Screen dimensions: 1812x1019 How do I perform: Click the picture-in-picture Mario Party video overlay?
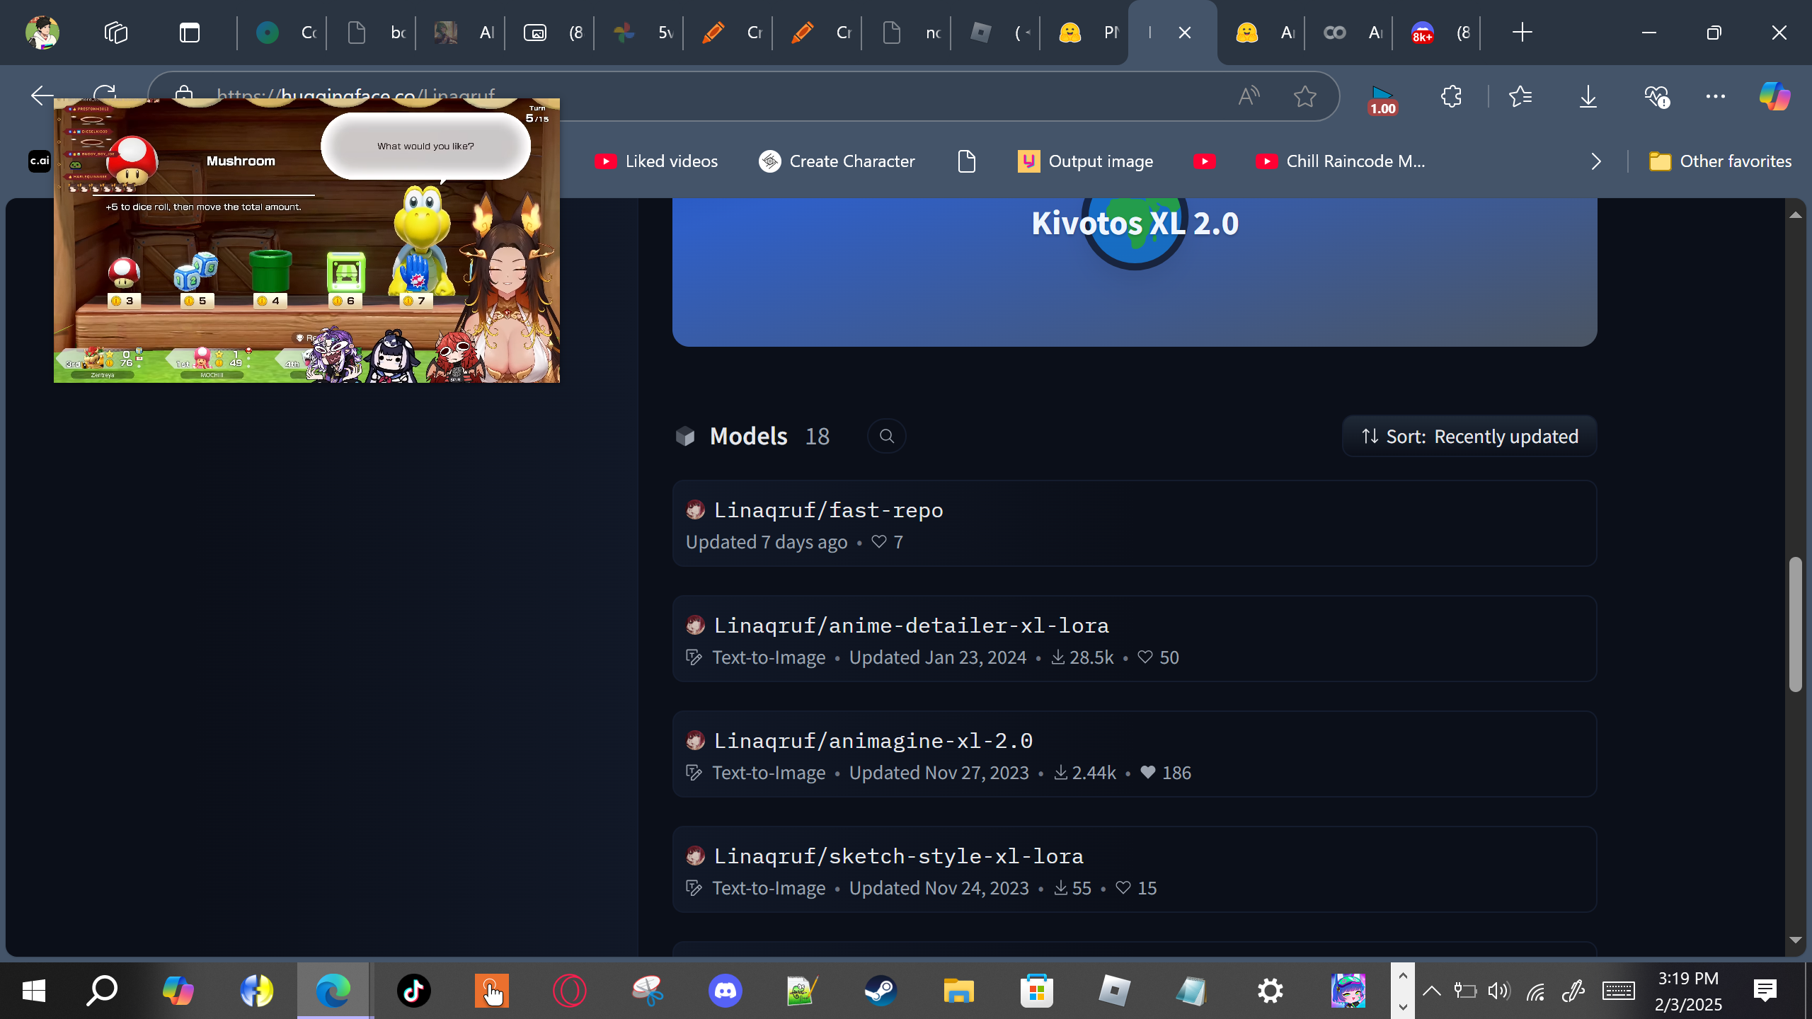(306, 241)
